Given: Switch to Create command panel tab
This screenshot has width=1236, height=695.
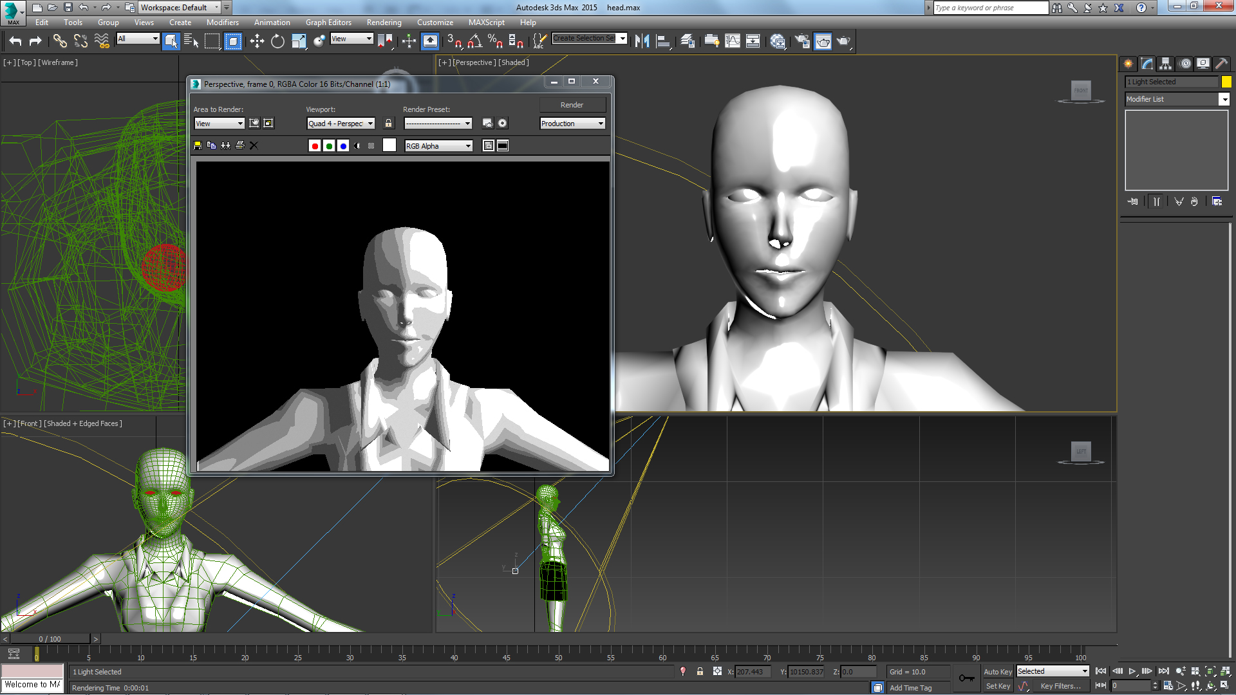Looking at the screenshot, I should tap(1128, 63).
